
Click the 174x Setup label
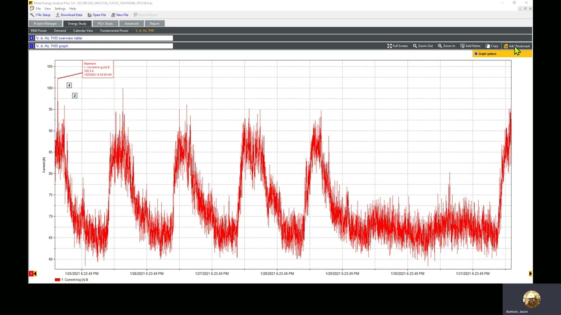pos(43,15)
